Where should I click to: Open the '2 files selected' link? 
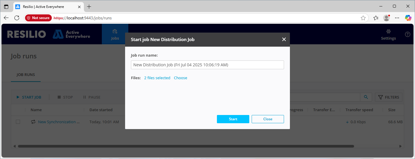(157, 78)
